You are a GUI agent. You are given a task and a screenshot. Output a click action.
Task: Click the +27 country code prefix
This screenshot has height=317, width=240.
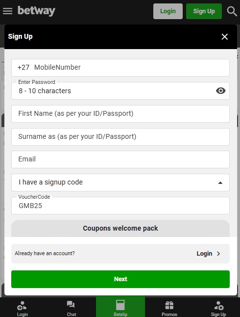pyautogui.click(x=24, y=67)
